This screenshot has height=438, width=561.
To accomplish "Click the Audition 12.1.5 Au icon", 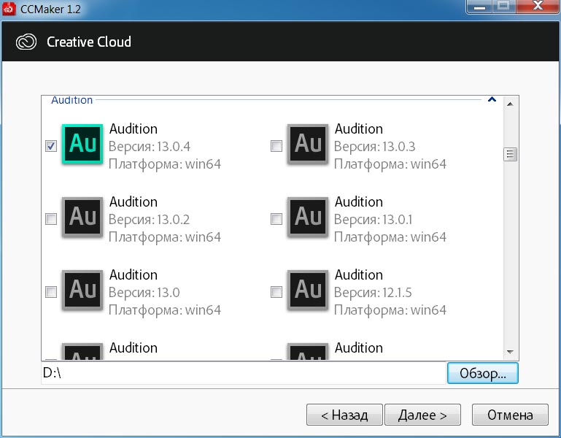I will click(308, 290).
